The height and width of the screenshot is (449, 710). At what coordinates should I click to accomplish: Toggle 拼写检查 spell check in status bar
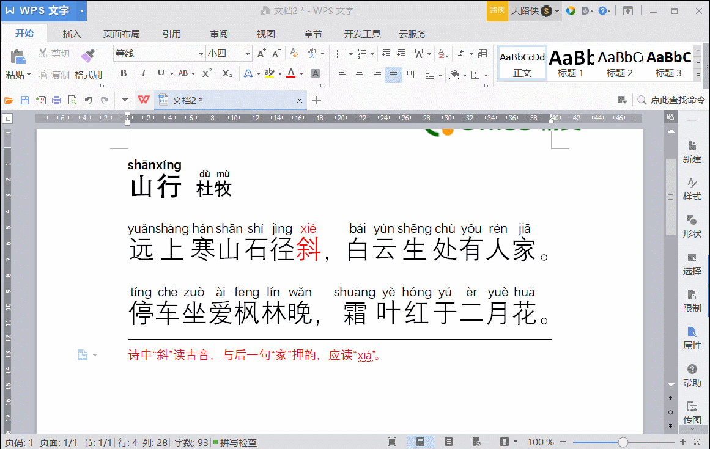click(x=235, y=442)
